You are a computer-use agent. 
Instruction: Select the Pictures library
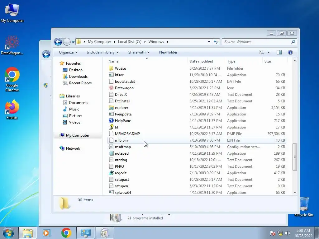pyautogui.click(x=75, y=116)
